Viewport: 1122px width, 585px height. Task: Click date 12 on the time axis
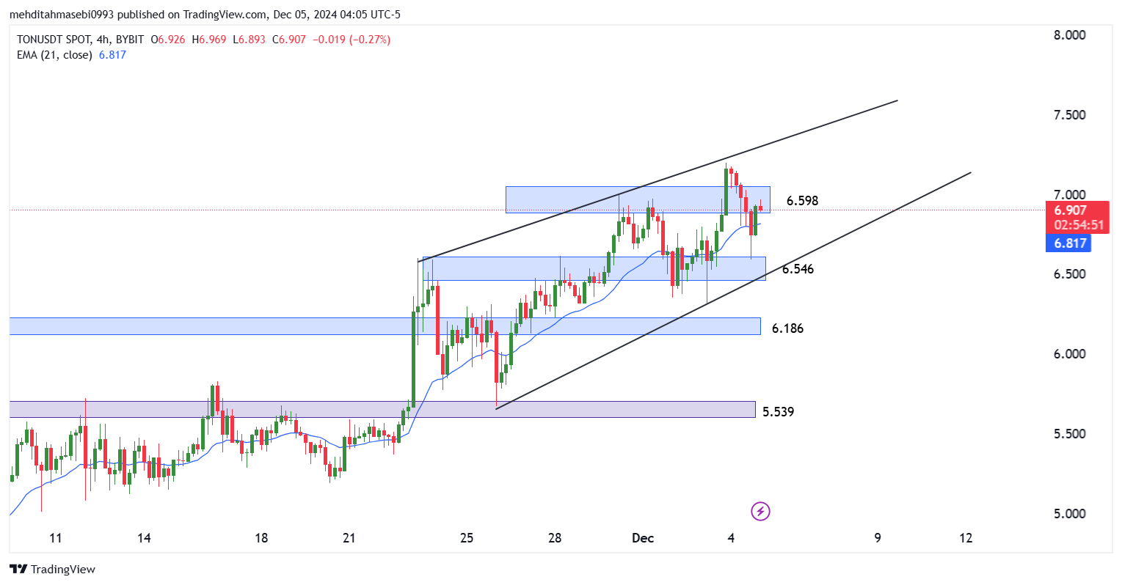pyautogui.click(x=966, y=538)
